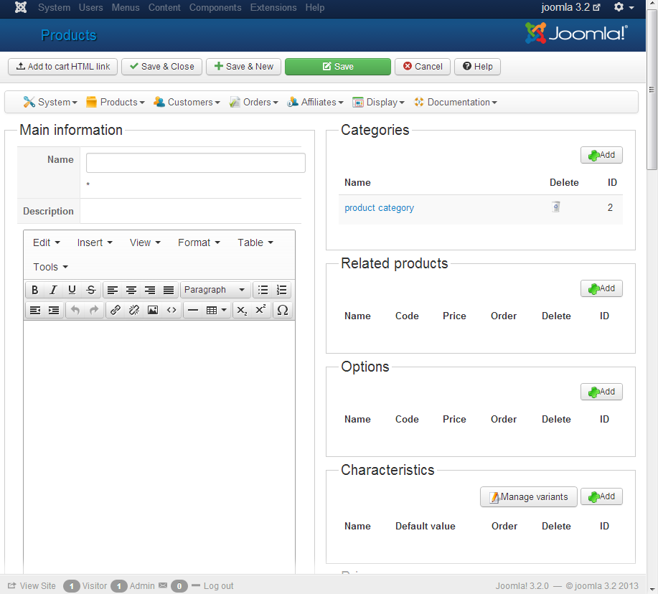Toggle italic text formatting
658x594 pixels.
(x=53, y=290)
